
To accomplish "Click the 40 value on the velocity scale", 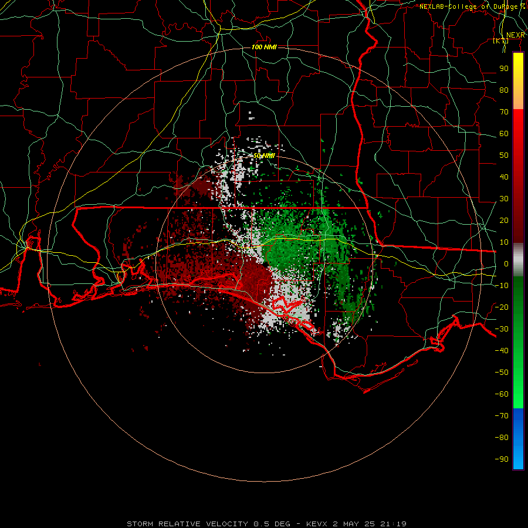I will click(504, 177).
